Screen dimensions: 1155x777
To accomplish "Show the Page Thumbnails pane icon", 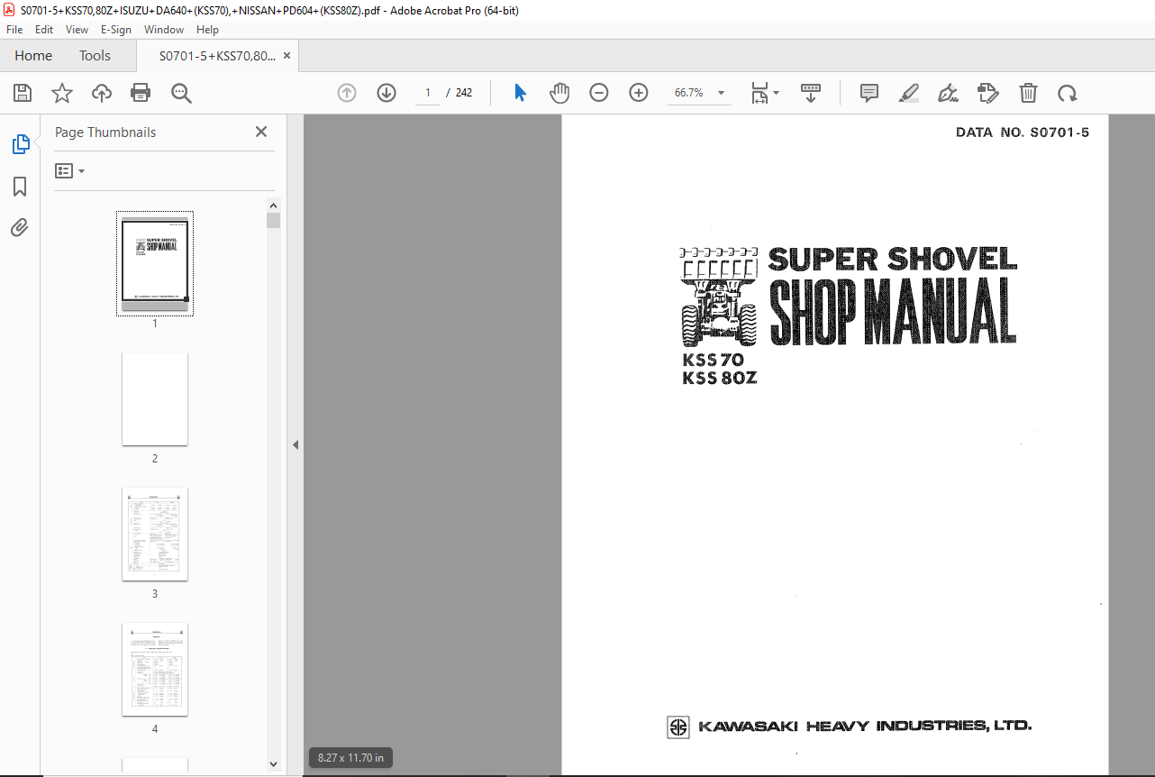I will (20, 143).
